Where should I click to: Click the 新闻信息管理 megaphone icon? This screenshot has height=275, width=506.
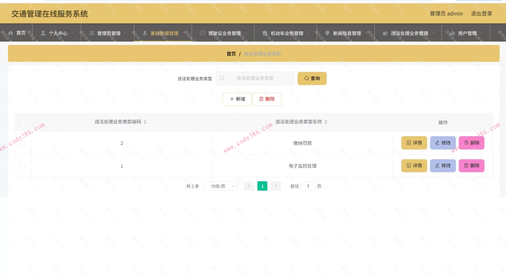[327, 33]
